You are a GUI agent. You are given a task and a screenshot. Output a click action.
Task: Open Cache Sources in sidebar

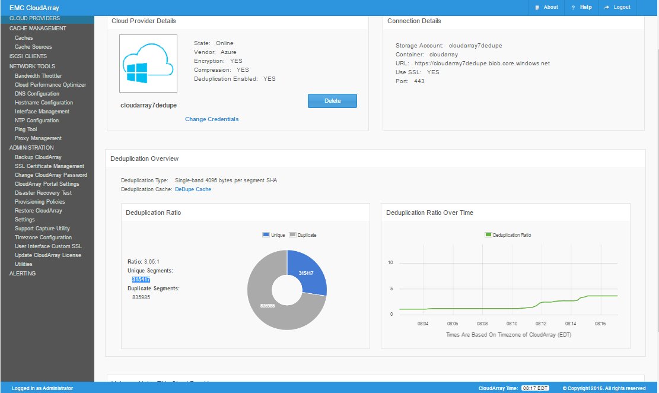33,47
